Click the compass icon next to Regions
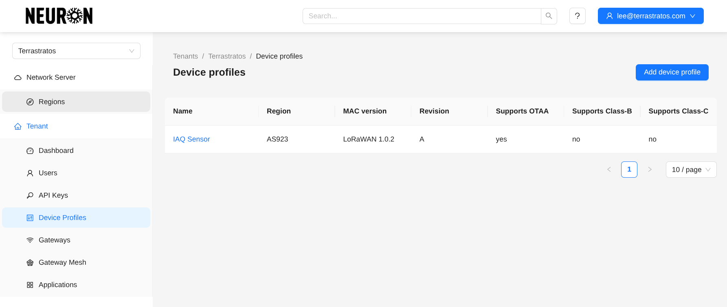Screen dimensions: 727x307 point(30,102)
